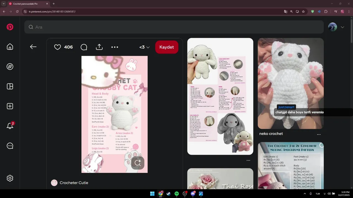Open the main Chubby Cat pin image

[114, 114]
